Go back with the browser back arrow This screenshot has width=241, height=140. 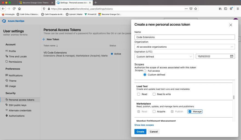[3, 9]
